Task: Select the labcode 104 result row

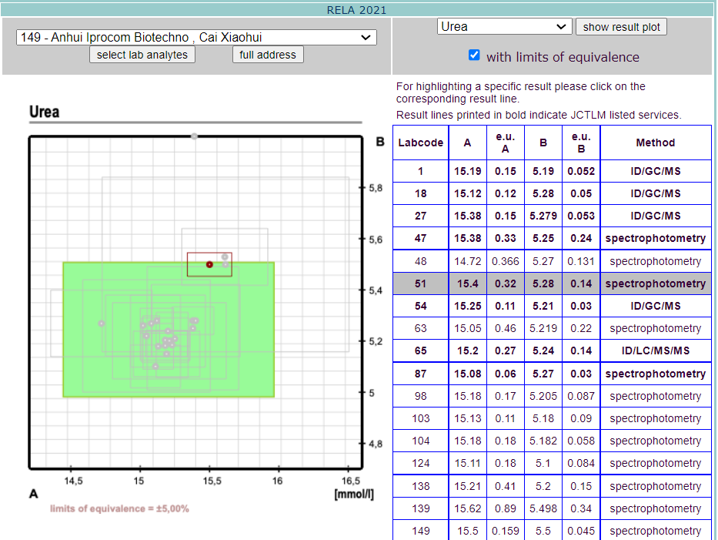Action: (552, 441)
